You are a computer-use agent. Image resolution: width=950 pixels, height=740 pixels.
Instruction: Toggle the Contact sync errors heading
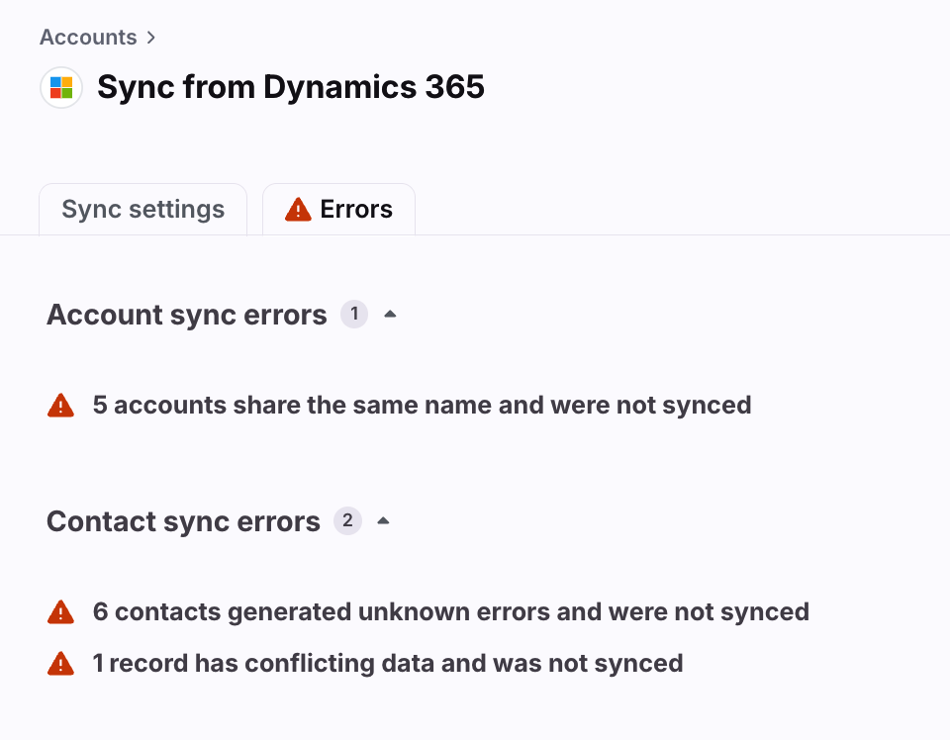[183, 521]
